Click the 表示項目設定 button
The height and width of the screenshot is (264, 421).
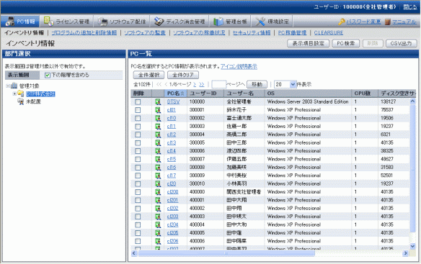[x=309, y=43]
